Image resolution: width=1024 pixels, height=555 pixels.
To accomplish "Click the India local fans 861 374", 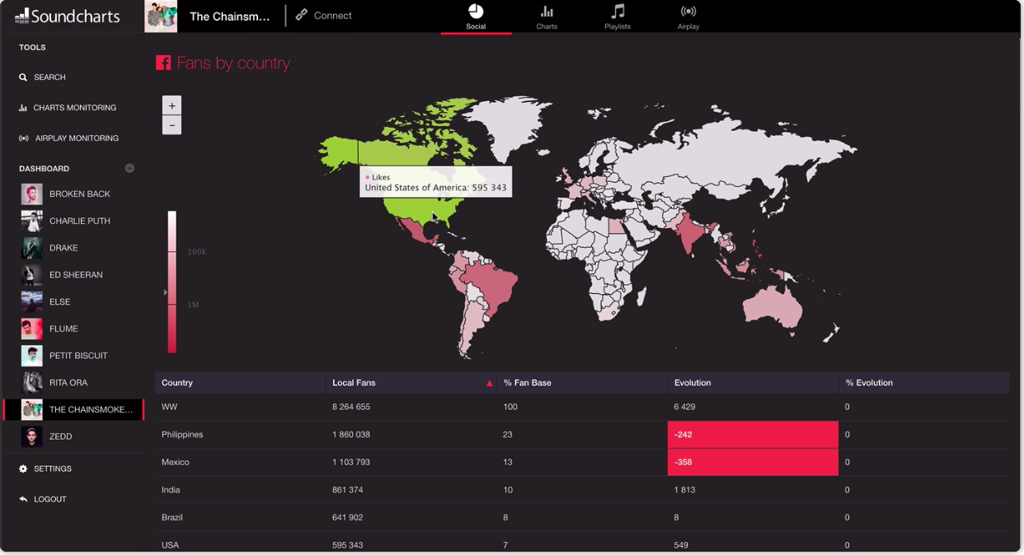I will coord(348,490).
